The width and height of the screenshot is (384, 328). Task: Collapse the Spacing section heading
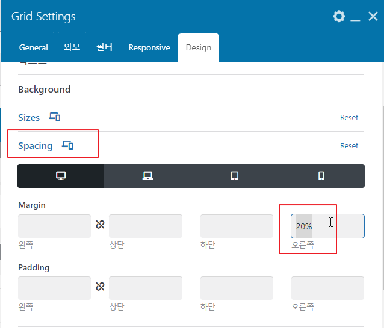(x=36, y=145)
